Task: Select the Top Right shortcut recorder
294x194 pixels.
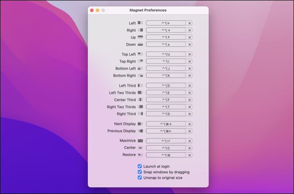Action: (x=166, y=61)
